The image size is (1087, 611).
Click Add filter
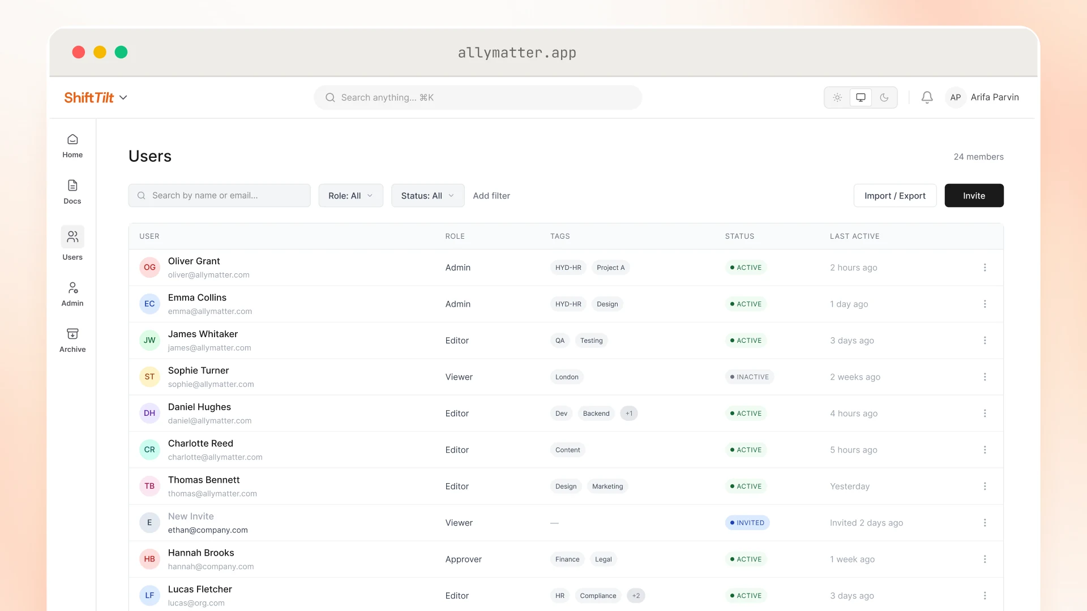tap(491, 196)
